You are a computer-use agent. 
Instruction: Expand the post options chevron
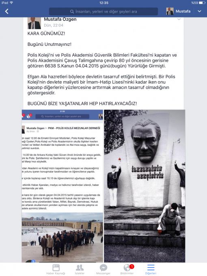pos(179,19)
